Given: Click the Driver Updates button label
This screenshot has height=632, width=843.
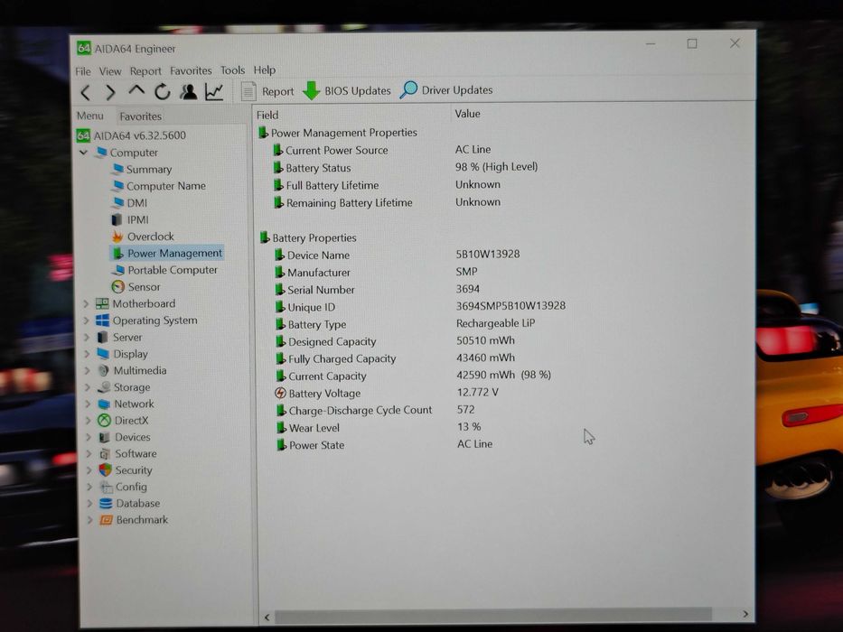Looking at the screenshot, I should point(457,89).
